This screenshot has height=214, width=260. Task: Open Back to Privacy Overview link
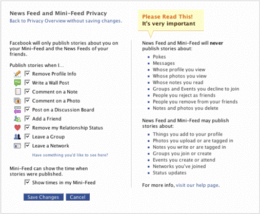coord(66,21)
